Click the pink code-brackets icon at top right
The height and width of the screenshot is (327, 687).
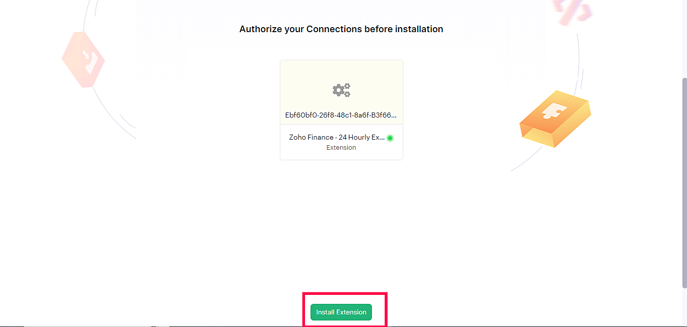pyautogui.click(x=572, y=10)
